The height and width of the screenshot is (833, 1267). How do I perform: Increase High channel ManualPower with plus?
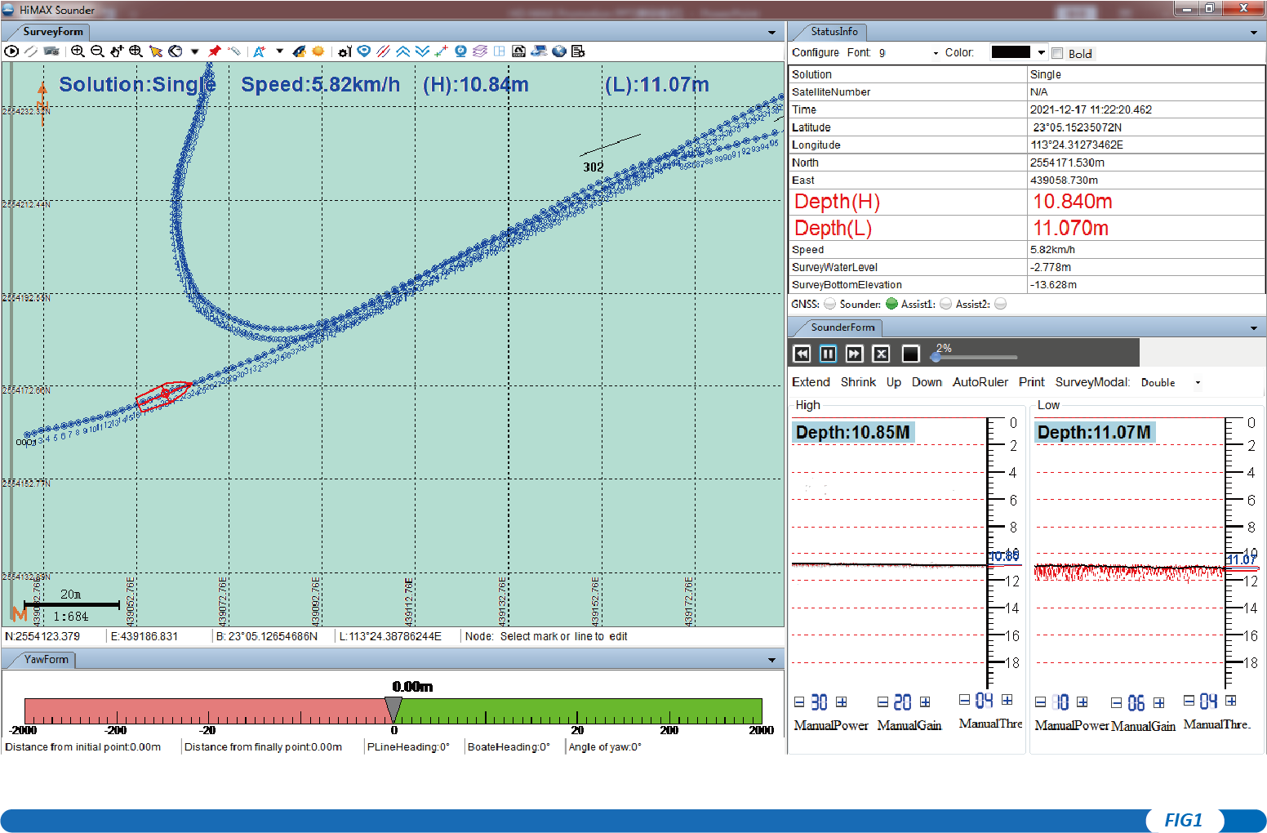(841, 702)
